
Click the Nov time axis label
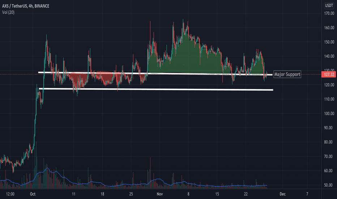[160, 194]
